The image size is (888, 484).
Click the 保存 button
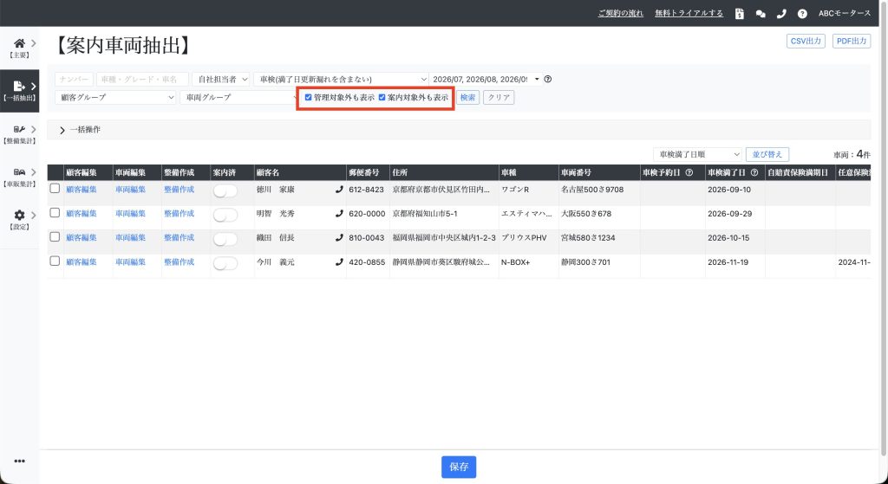[459, 467]
